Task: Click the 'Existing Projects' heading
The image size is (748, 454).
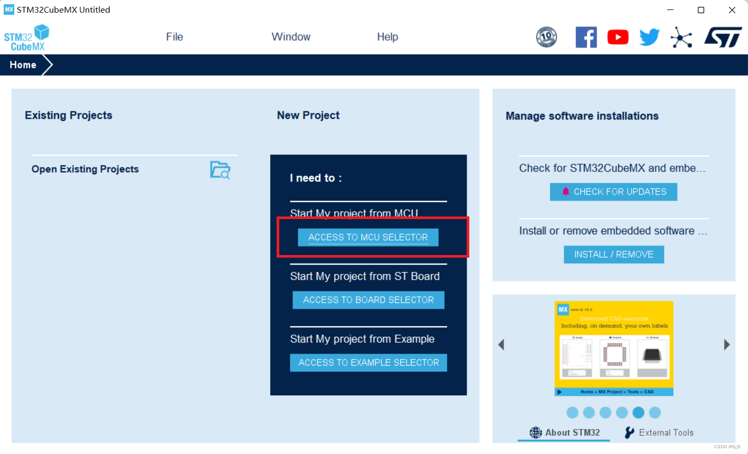Action: [x=69, y=115]
